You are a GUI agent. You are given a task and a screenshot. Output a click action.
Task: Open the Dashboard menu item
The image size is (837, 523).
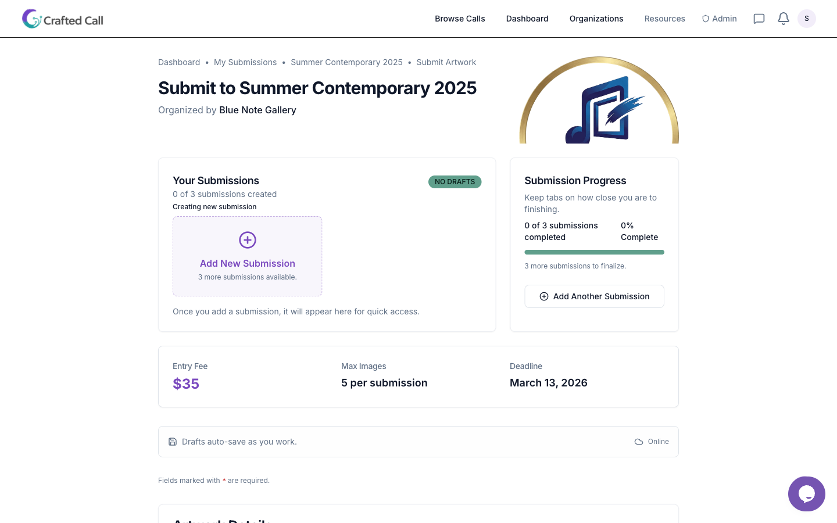pos(527,19)
